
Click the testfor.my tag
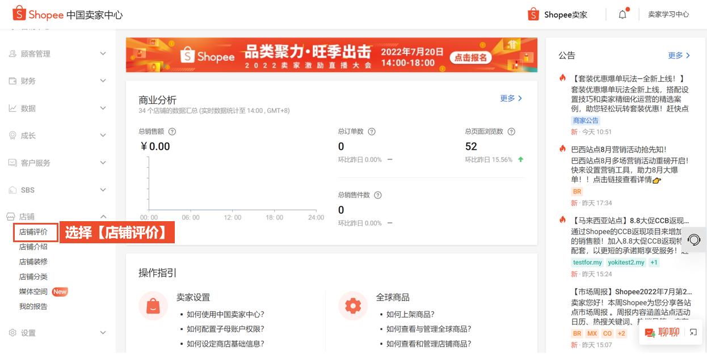point(587,262)
